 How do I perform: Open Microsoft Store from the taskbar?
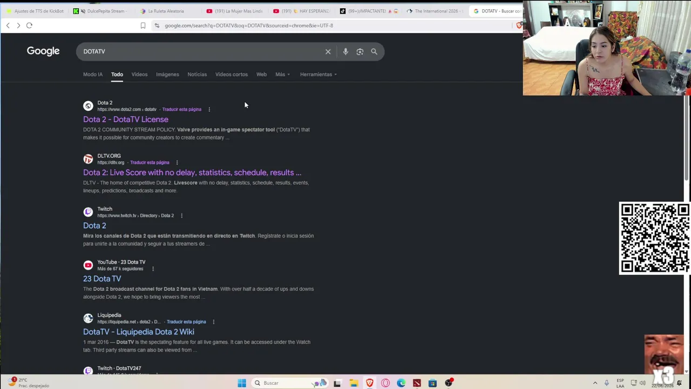coord(432,383)
